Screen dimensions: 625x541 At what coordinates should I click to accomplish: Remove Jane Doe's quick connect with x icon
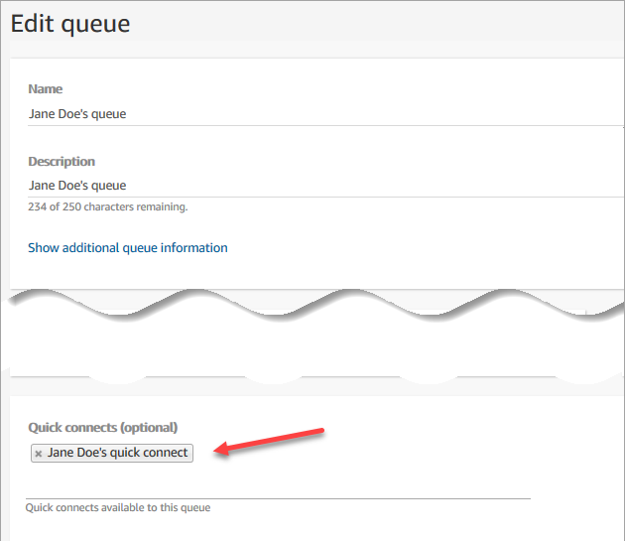tap(38, 453)
